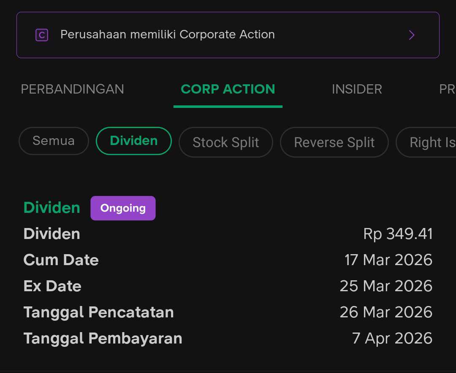Tap the Tanggal Pembayaran date 7 Apr 2026
Viewport: 456px width, 373px height.
[392, 338]
